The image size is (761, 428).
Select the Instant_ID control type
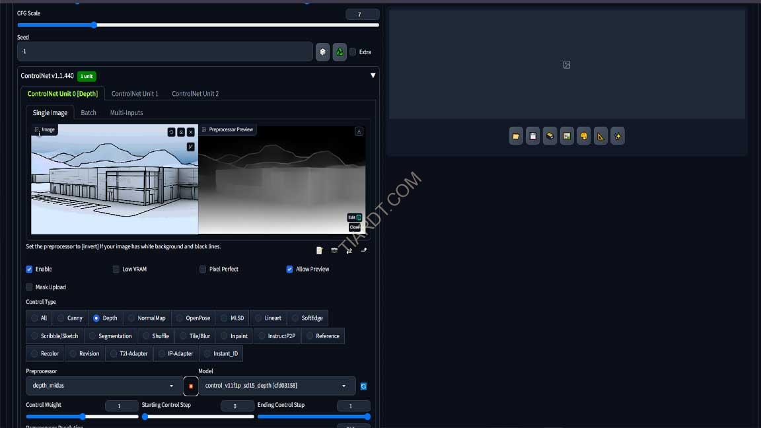[221, 353]
